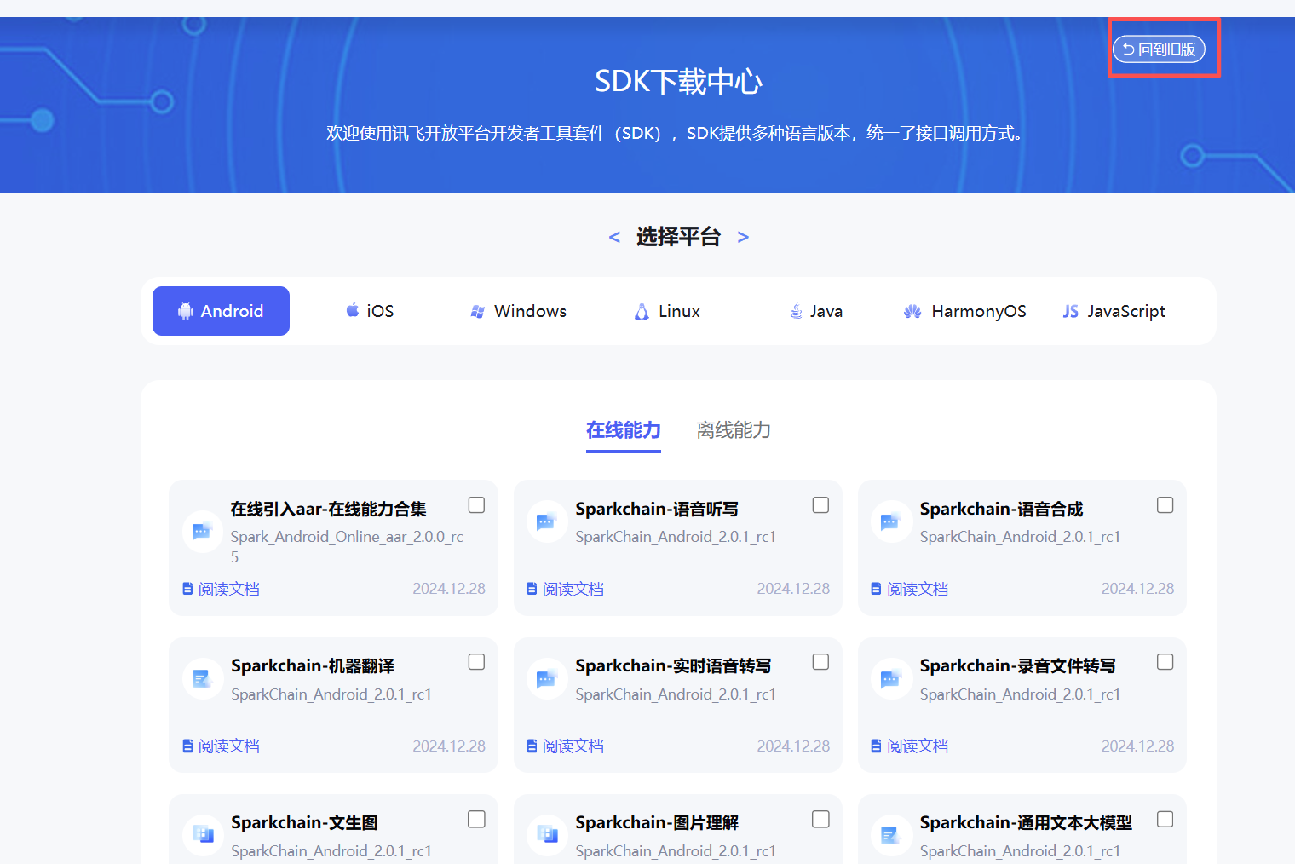Click the Sparkchain-录音文件转写 title
Image resolution: width=1295 pixels, height=864 pixels.
click(1017, 665)
